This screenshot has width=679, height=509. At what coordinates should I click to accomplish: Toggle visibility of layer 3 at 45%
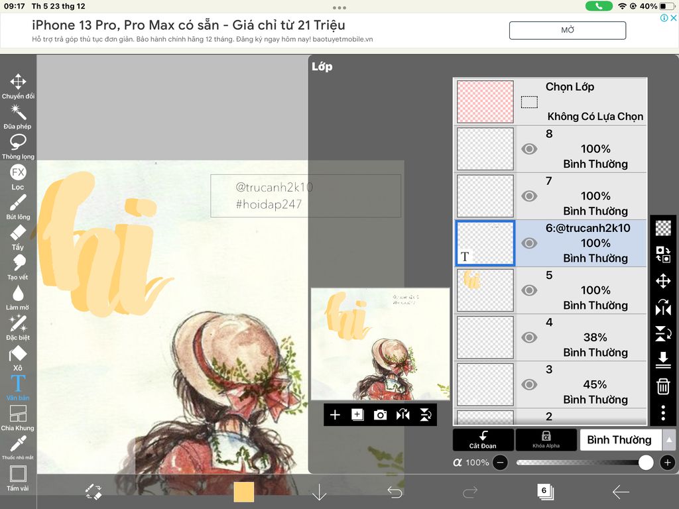click(528, 385)
